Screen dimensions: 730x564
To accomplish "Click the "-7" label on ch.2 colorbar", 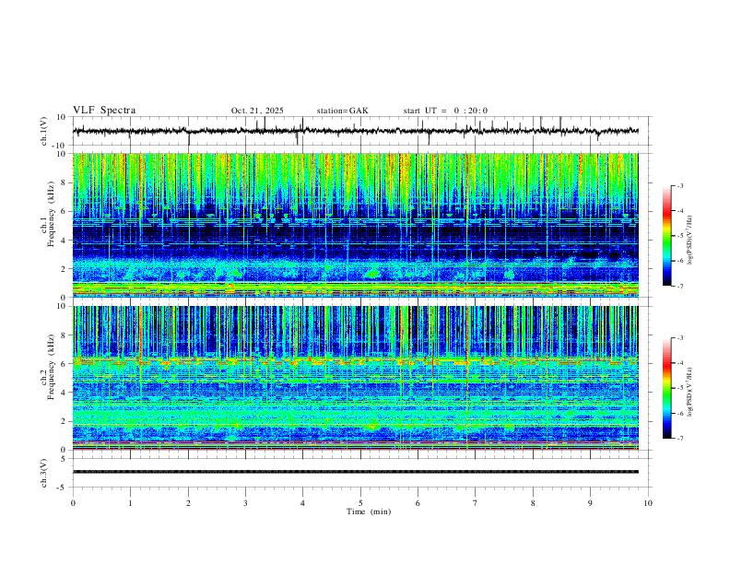I will (679, 438).
